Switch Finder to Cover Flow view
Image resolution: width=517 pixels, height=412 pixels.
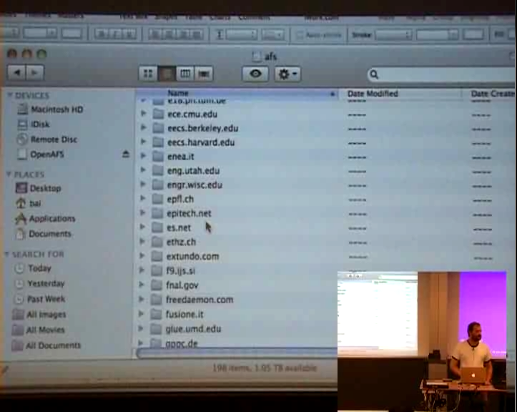[203, 74]
